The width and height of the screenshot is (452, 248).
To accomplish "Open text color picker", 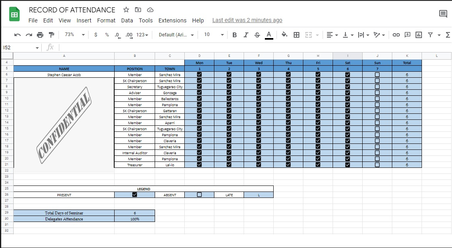I will [268, 35].
